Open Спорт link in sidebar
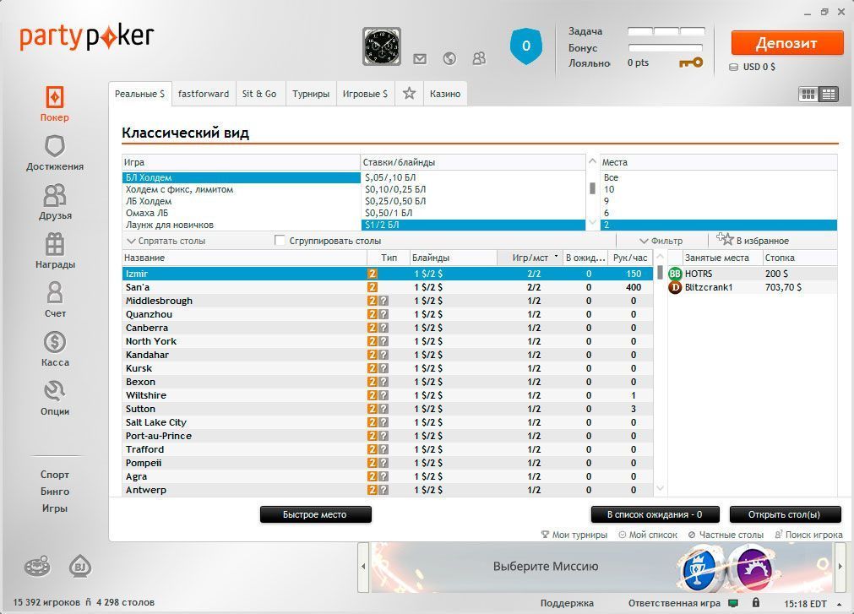Image resolution: width=854 pixels, height=614 pixels. (x=54, y=474)
